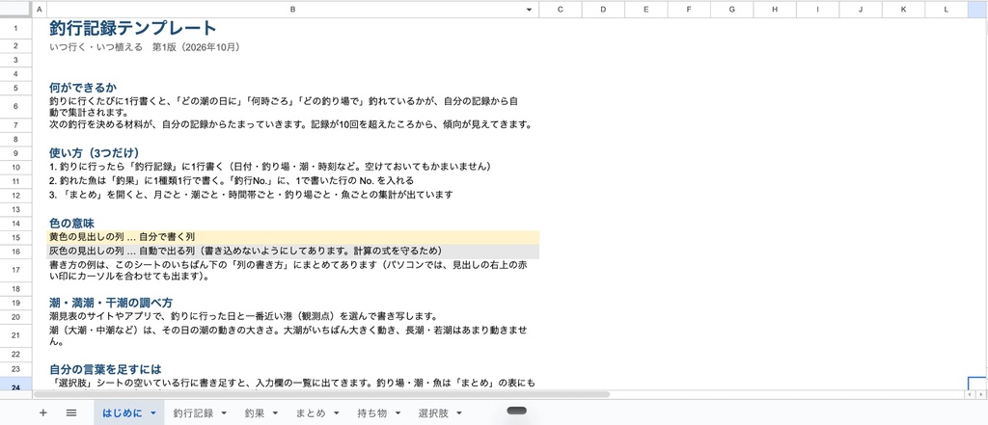
Task: Click the heading 使い方（3つだけ）
Action: click(94, 153)
